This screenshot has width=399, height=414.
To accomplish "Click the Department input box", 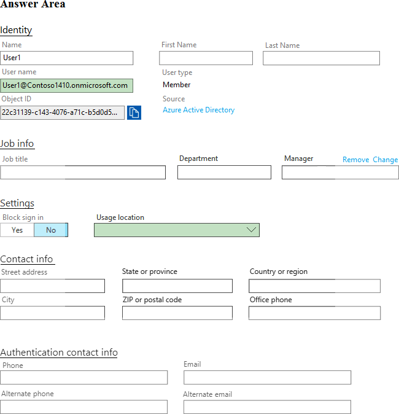I will 224,173.
